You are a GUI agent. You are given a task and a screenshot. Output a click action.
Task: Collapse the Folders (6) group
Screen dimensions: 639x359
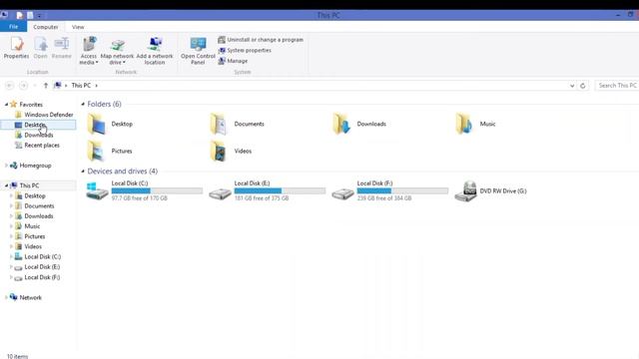click(x=83, y=104)
